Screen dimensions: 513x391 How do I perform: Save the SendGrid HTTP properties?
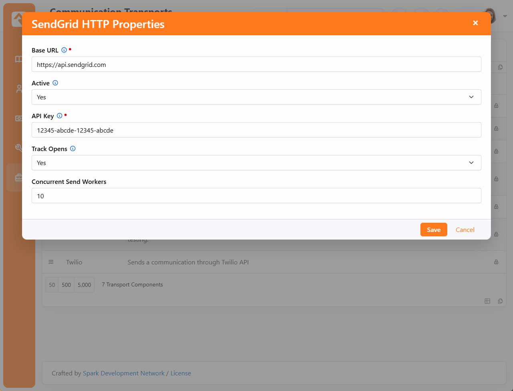coord(434,230)
